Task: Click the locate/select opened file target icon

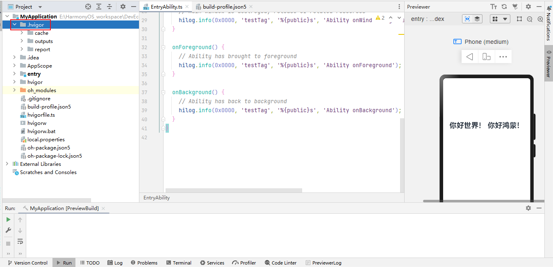Action: 88,7
